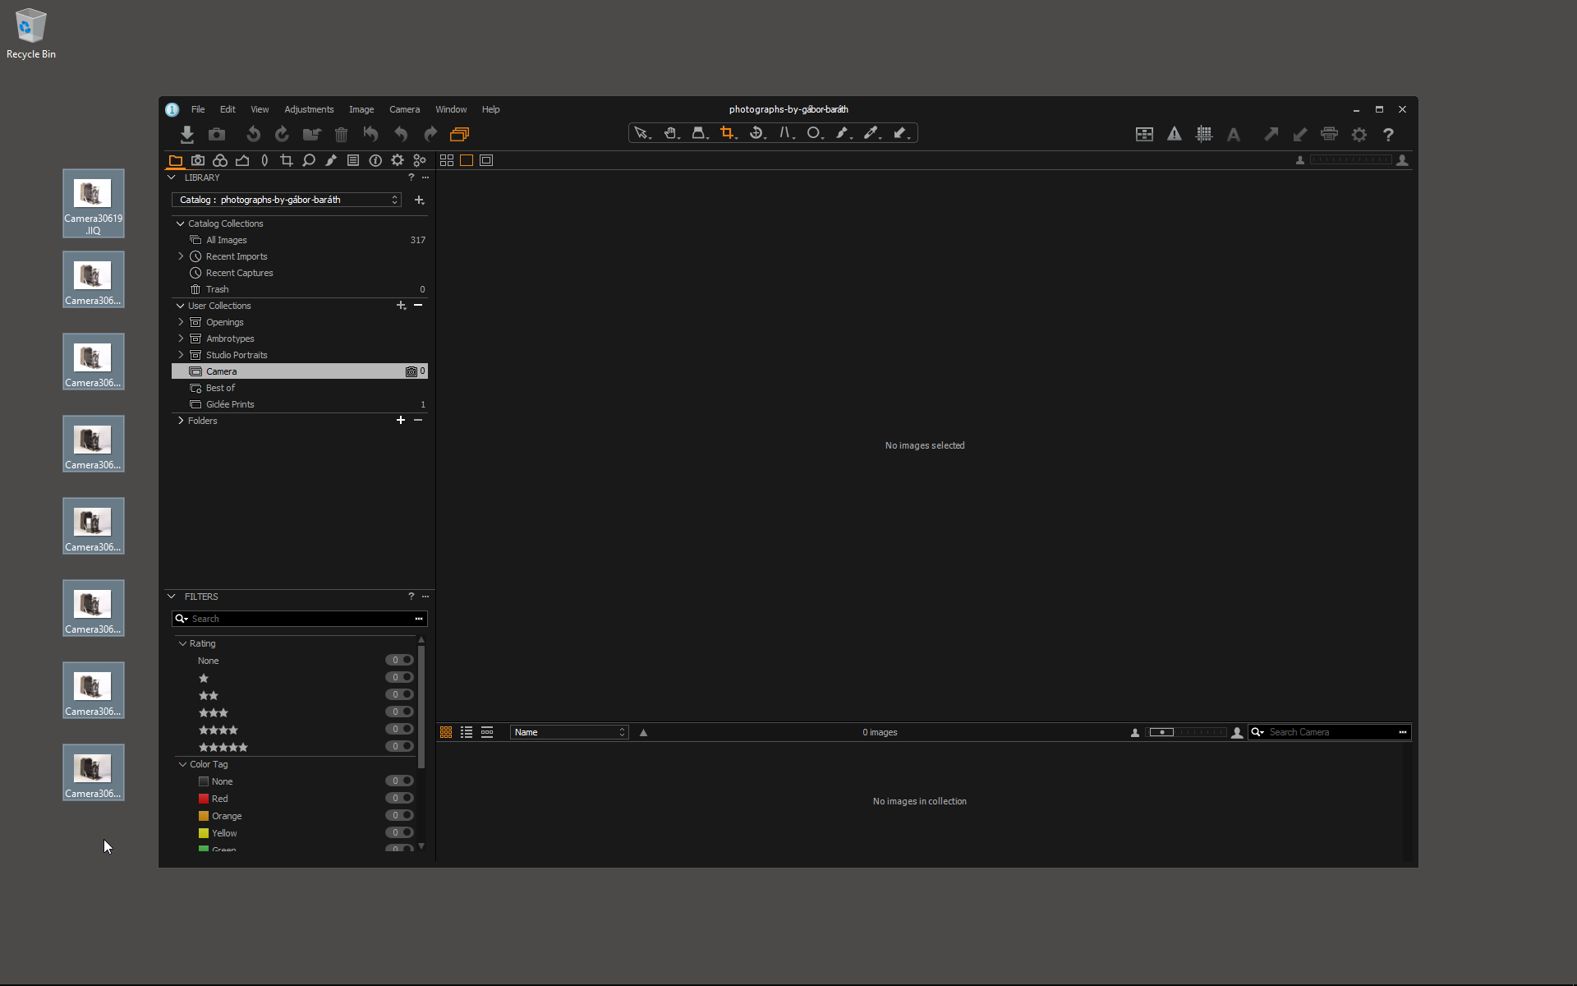
Task: Toggle the five-star rating filter
Action: (x=399, y=746)
